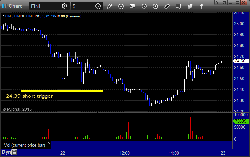
Task: Click the volume value tag 73639
Action: 240,121
